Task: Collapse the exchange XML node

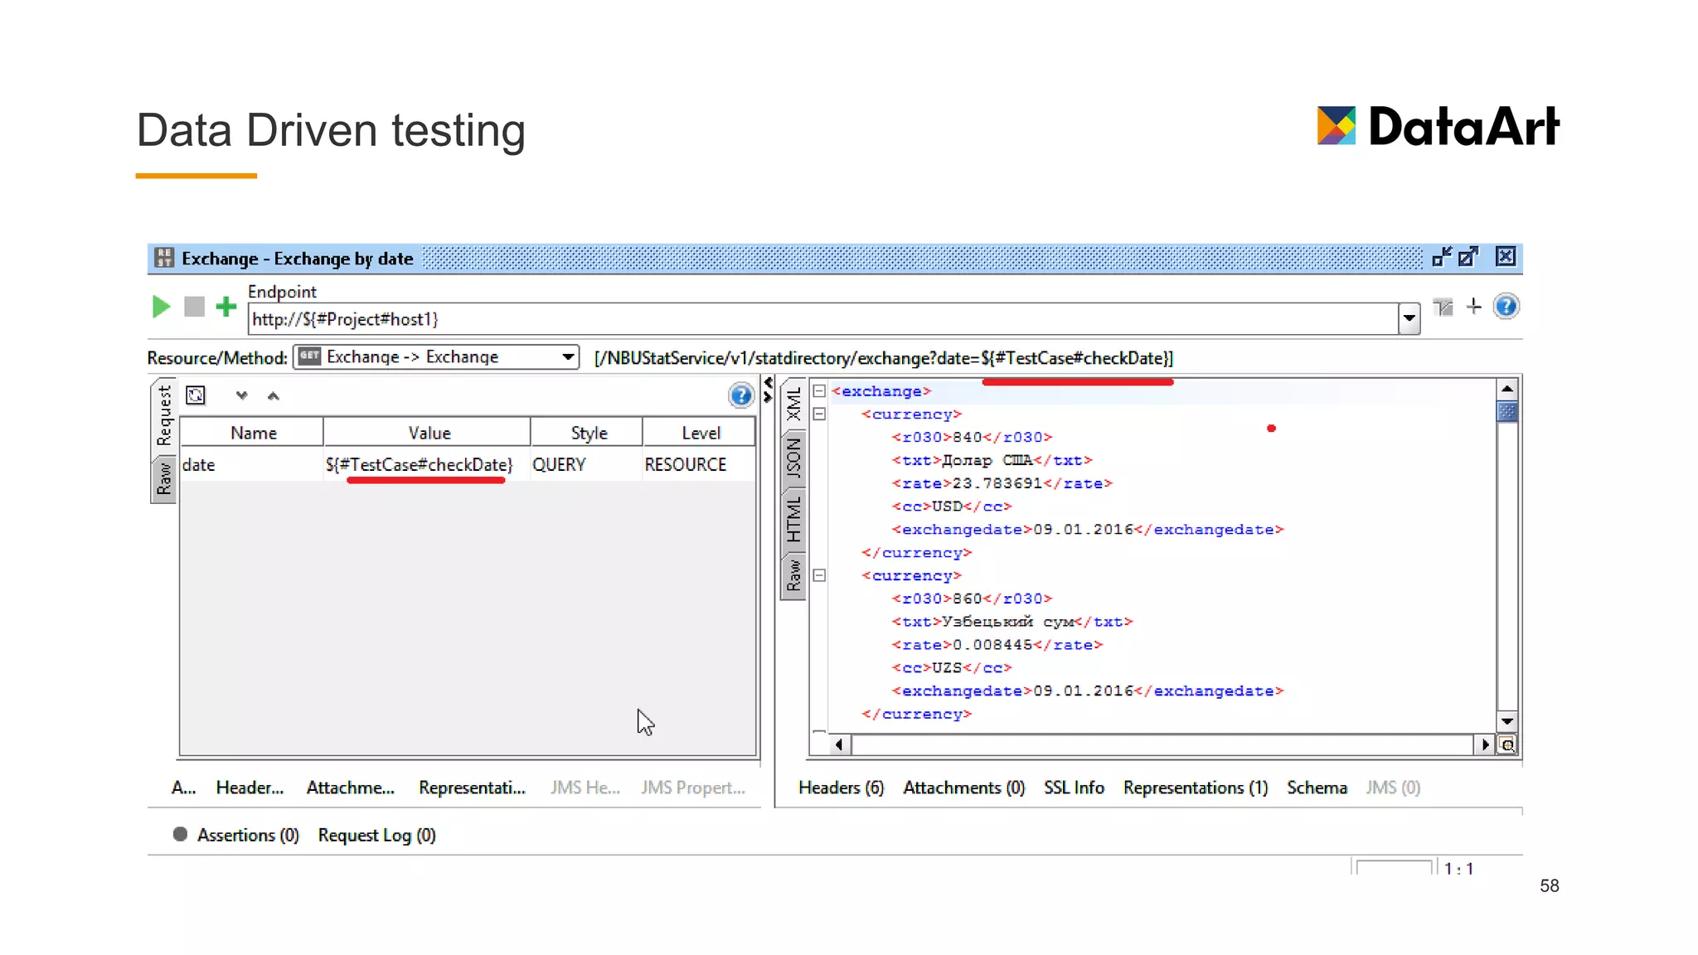Action: click(819, 391)
